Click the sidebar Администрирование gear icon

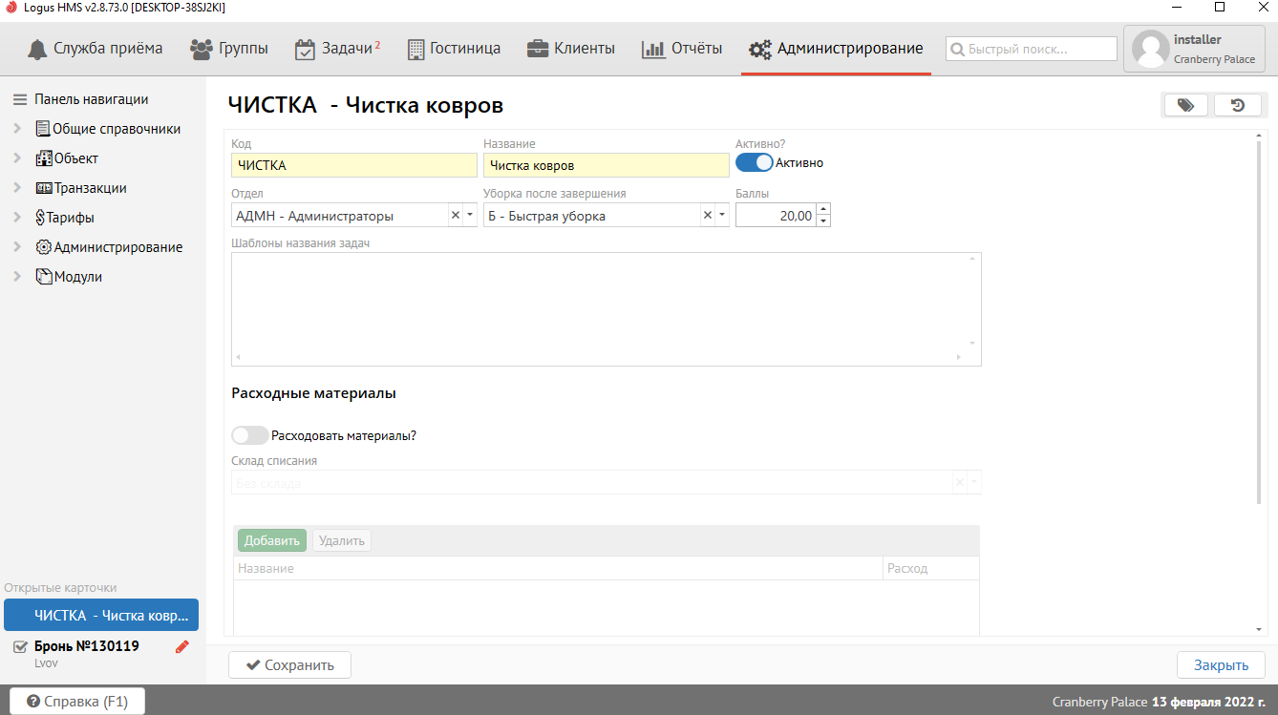(44, 247)
